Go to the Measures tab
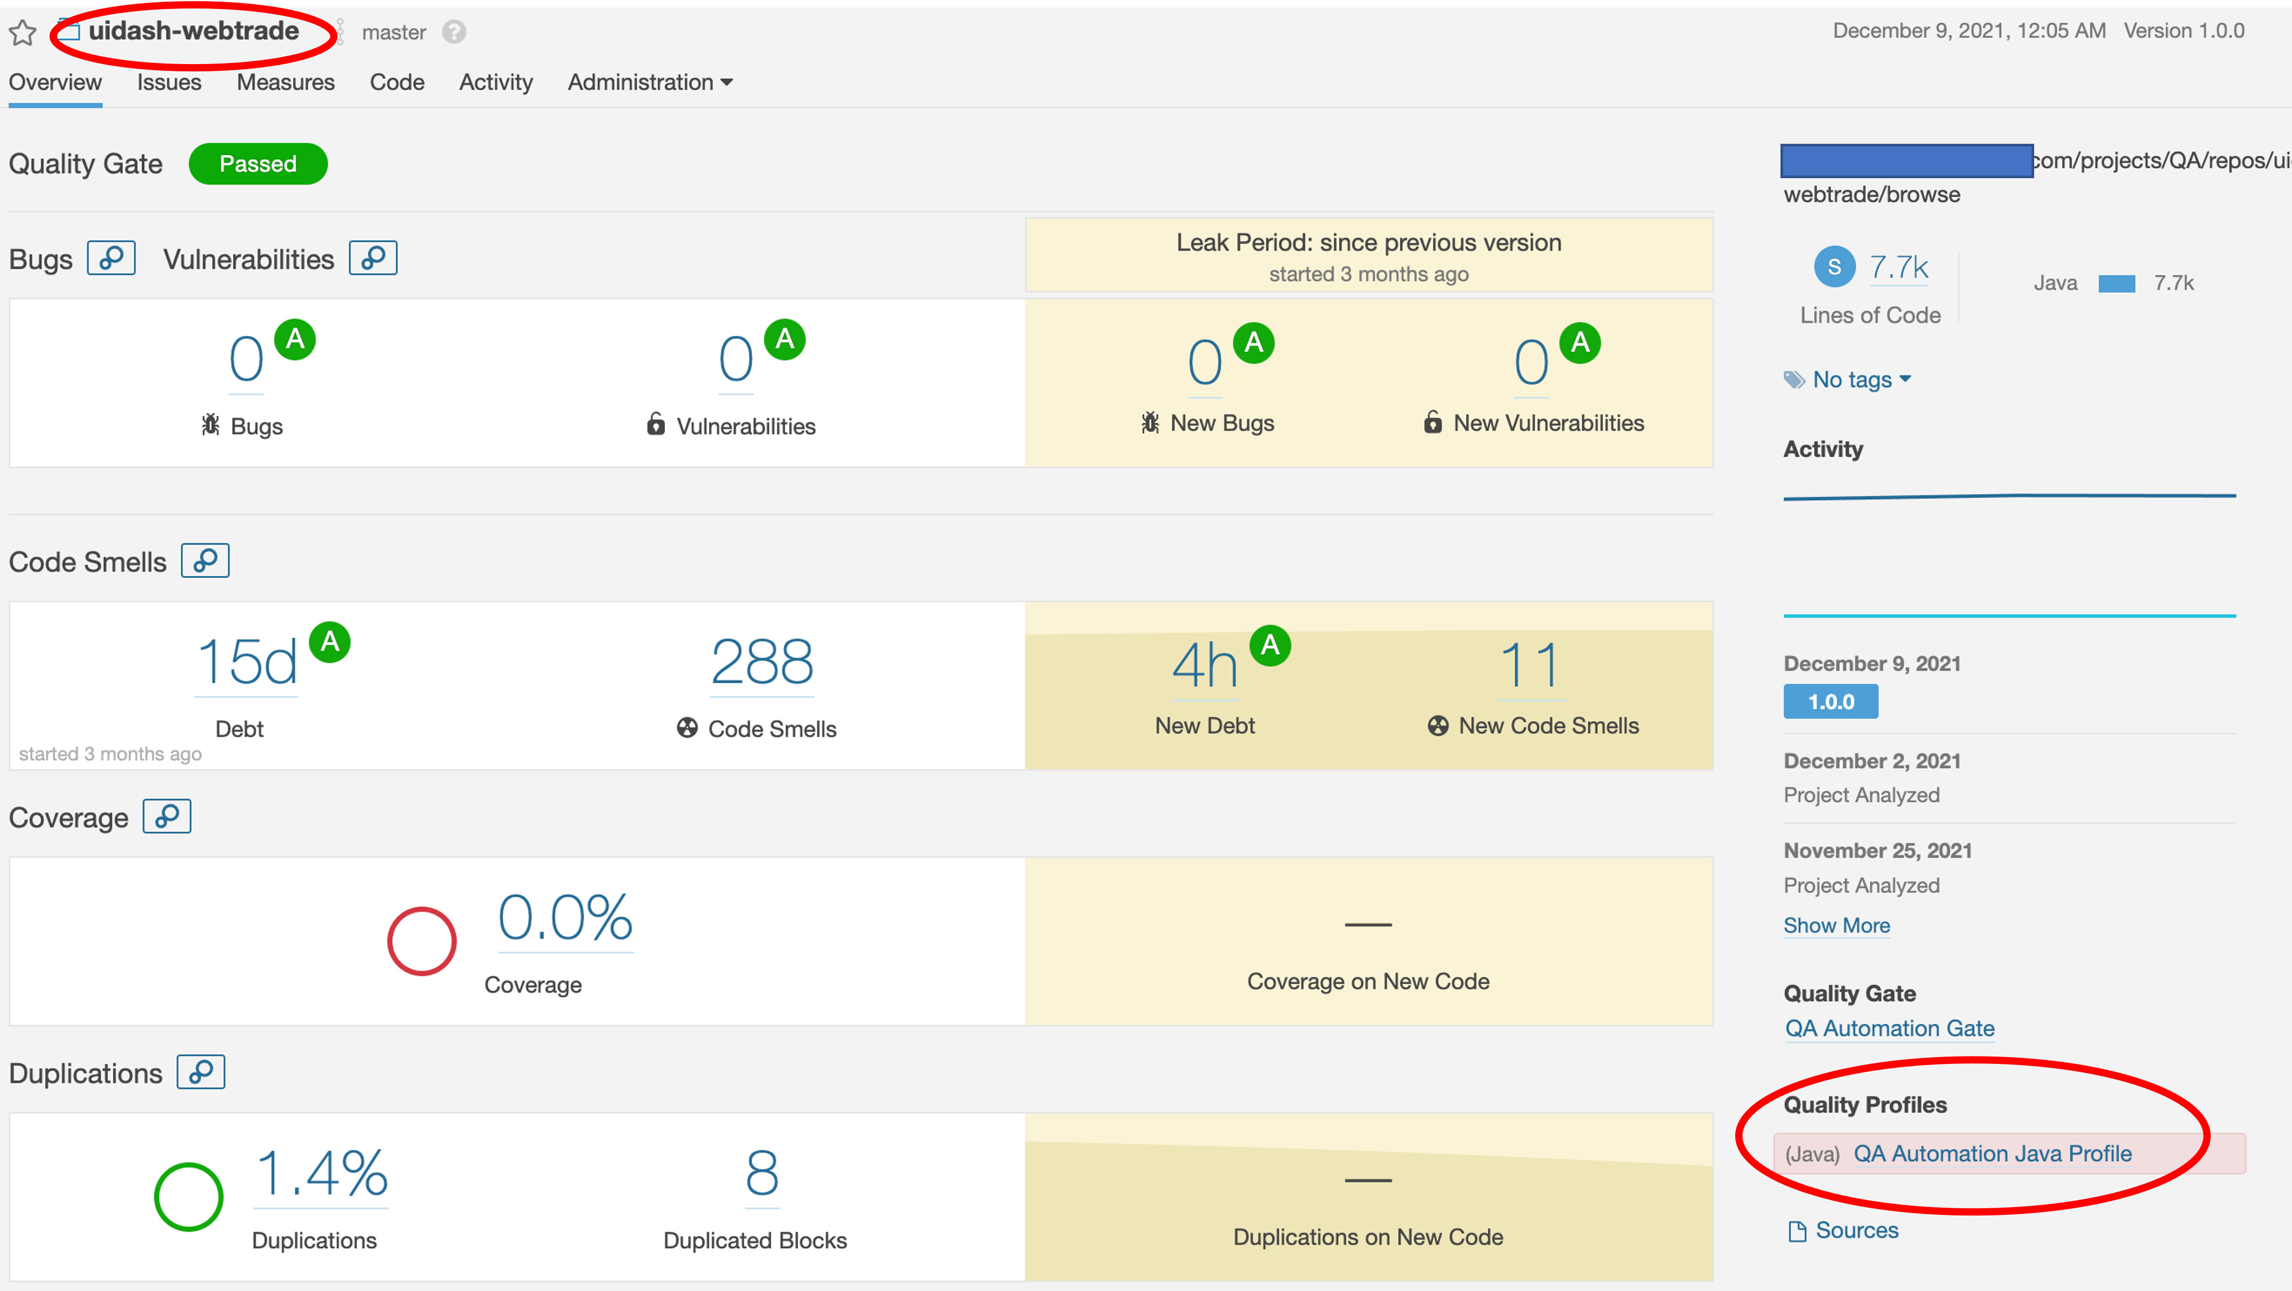The height and width of the screenshot is (1291, 2292). [x=285, y=82]
